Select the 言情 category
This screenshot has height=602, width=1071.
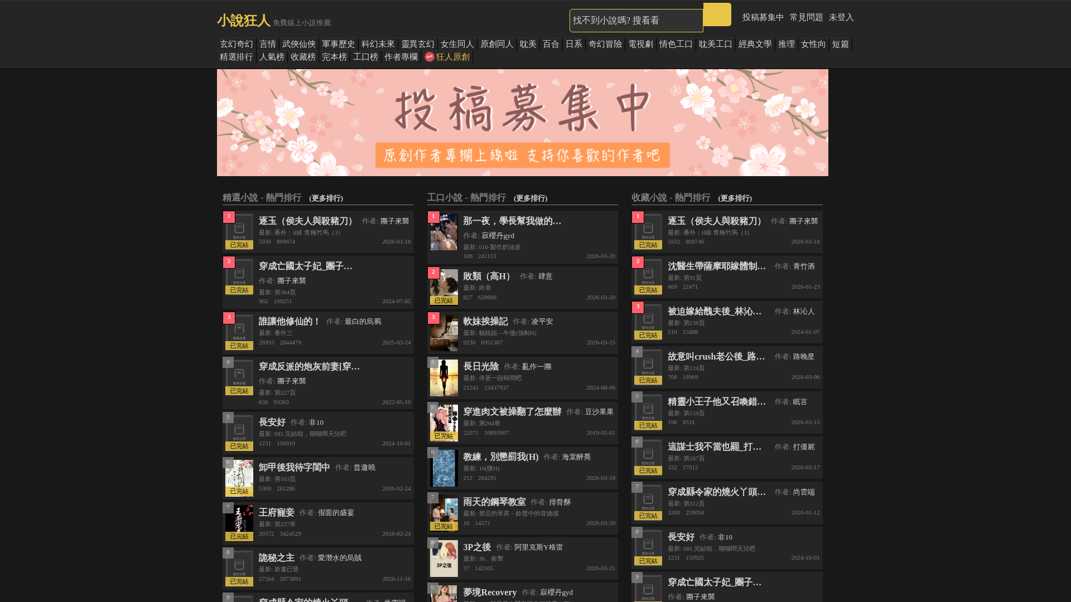click(x=268, y=44)
